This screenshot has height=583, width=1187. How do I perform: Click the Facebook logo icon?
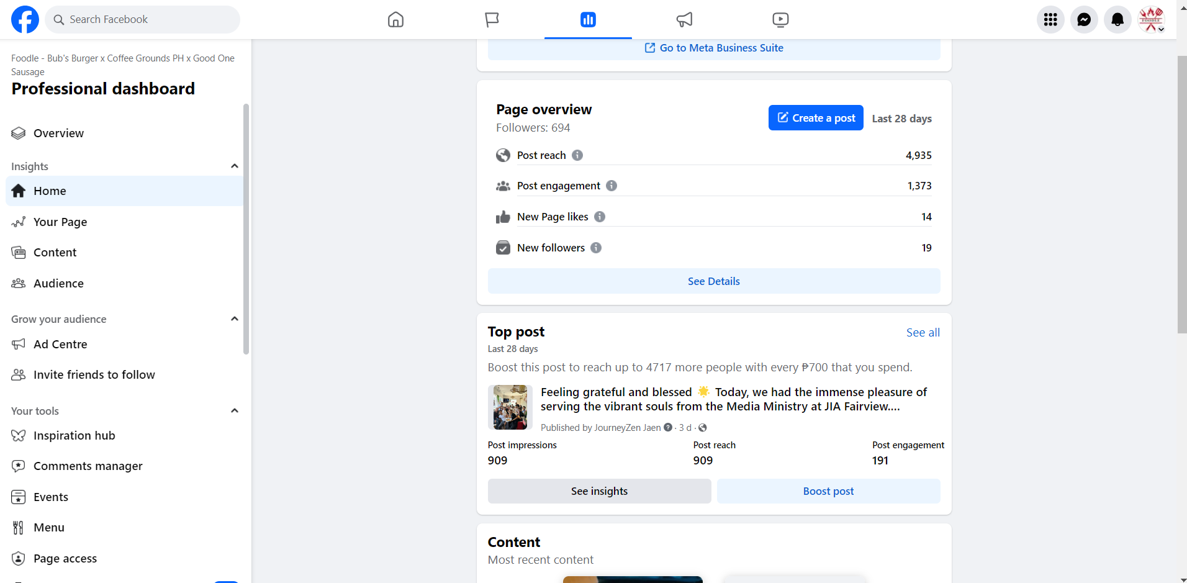[25, 19]
